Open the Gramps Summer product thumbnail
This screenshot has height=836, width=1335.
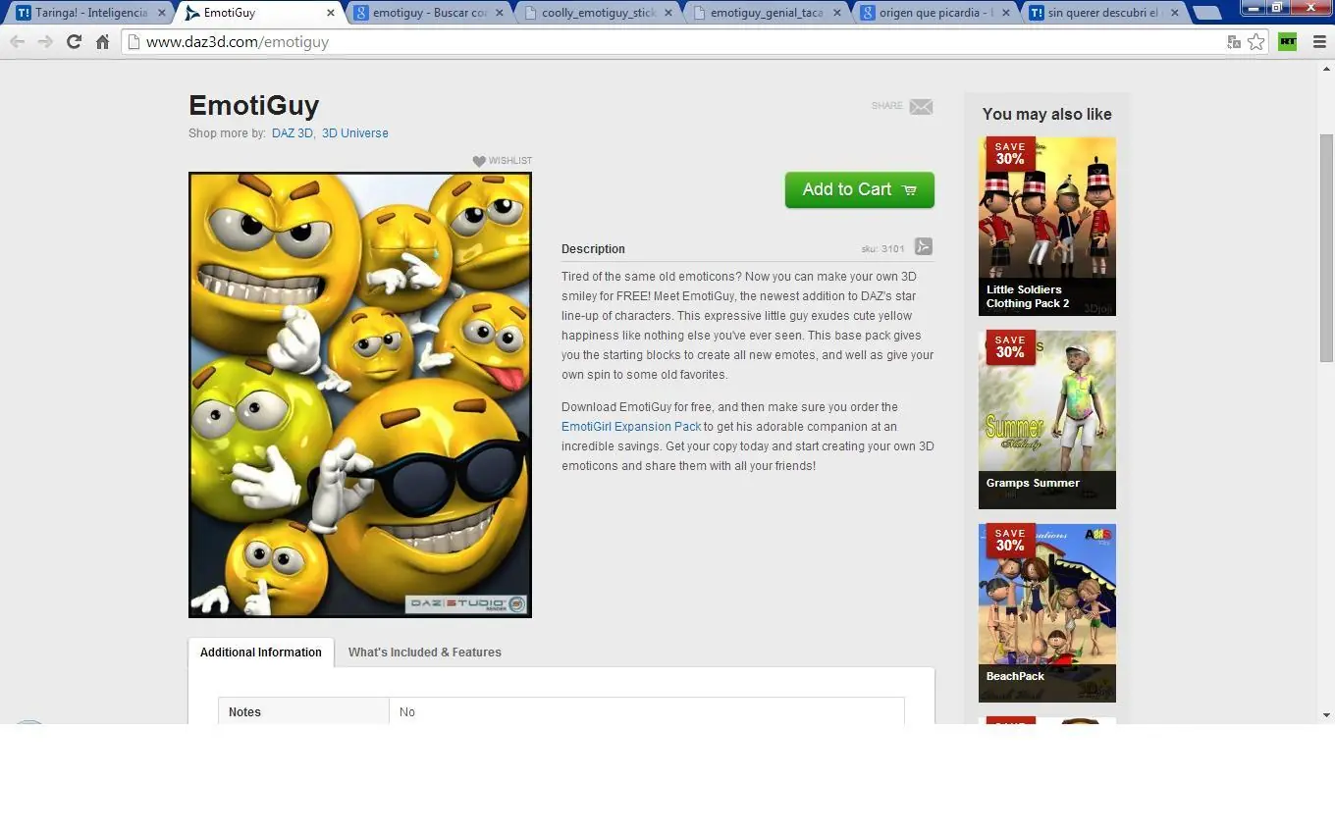pyautogui.click(x=1047, y=420)
